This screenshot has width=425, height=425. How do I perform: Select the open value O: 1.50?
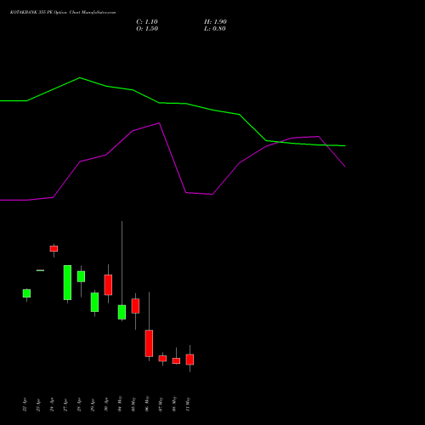click(147, 29)
